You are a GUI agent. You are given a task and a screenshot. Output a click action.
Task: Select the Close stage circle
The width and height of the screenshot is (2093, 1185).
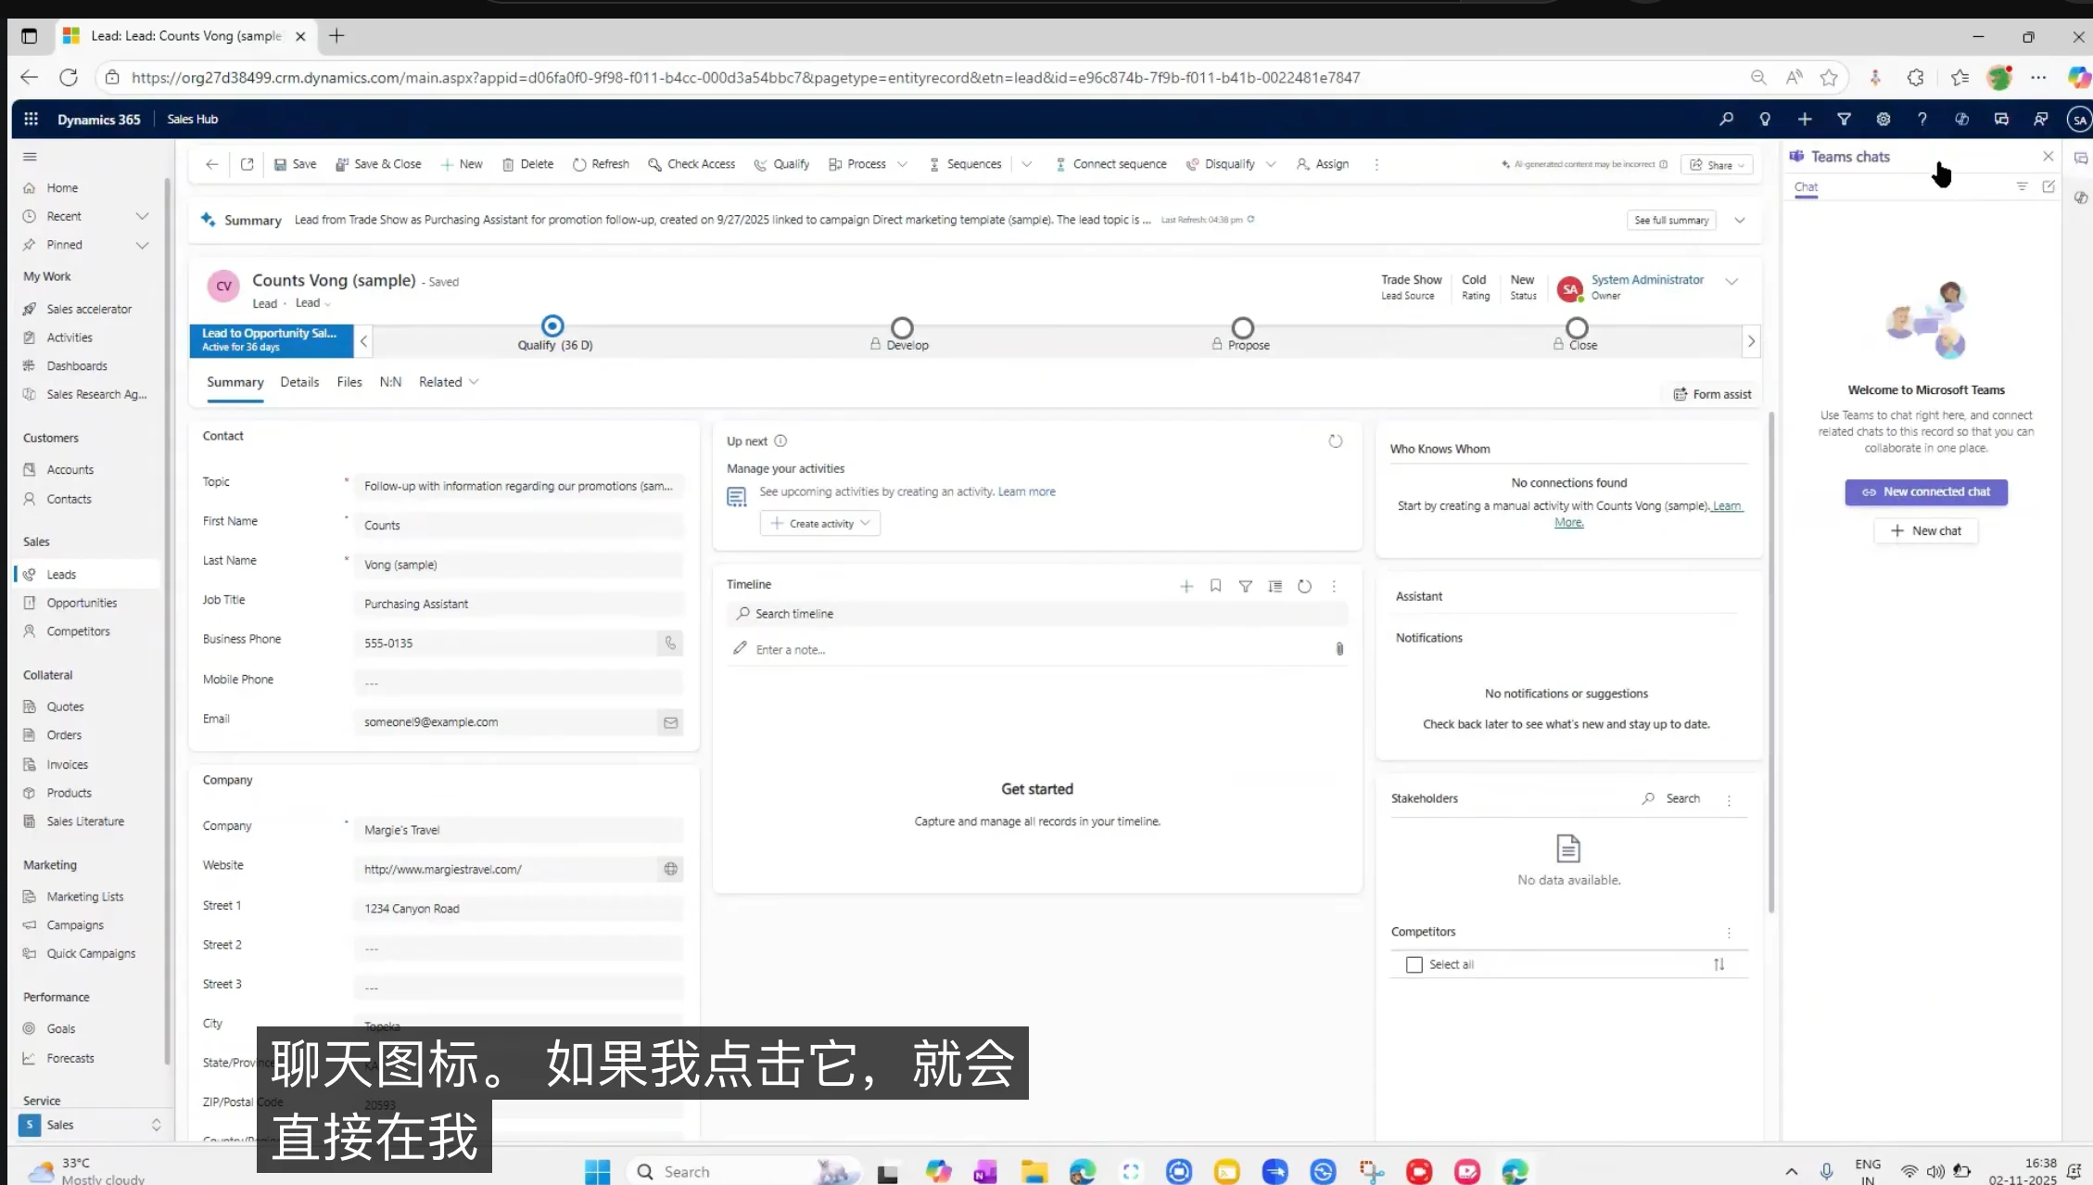point(1577,327)
